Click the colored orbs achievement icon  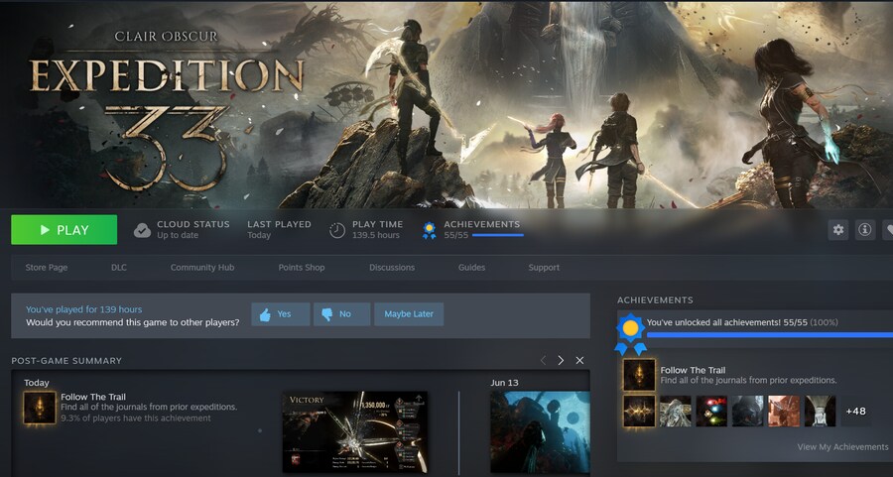click(x=711, y=411)
